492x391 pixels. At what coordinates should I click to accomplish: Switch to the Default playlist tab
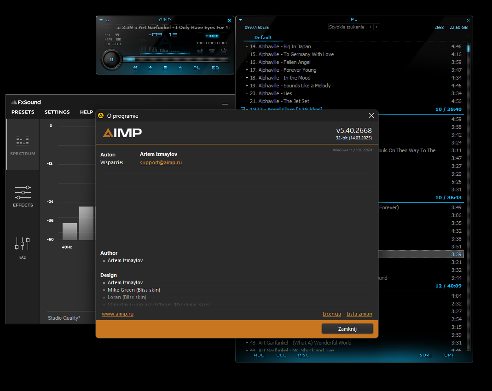click(x=263, y=38)
